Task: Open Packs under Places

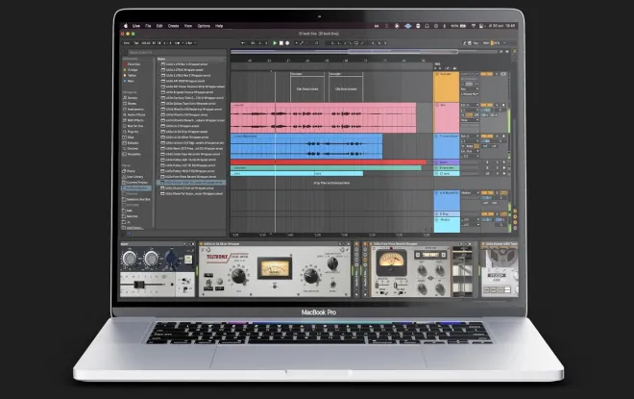Action: point(131,171)
